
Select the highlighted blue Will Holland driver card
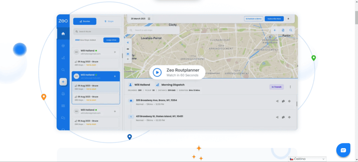click(96, 76)
